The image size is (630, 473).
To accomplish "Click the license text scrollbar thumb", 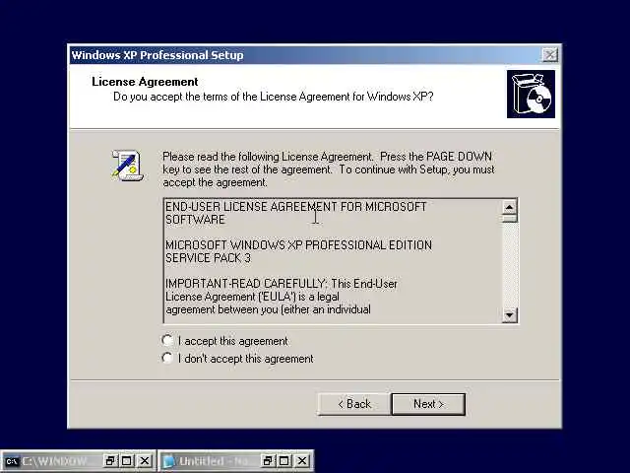I will pyautogui.click(x=509, y=219).
